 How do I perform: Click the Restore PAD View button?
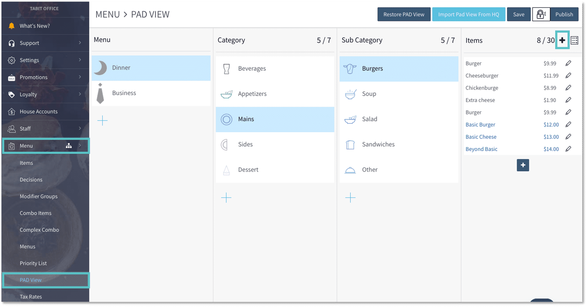404,14
